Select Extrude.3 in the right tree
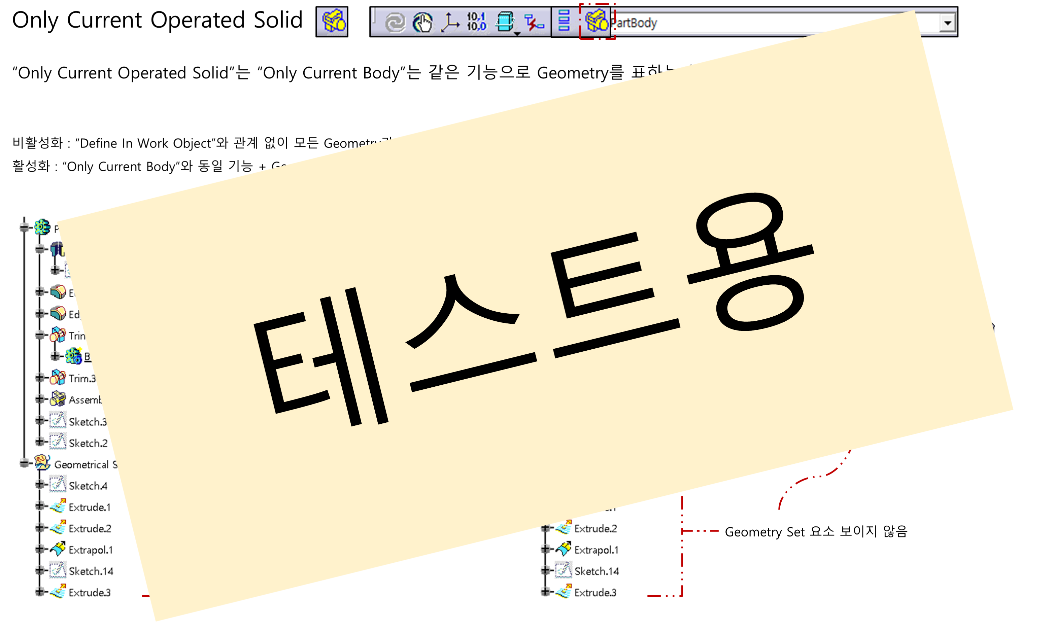Viewport: 1052px width, 631px height. 595,592
